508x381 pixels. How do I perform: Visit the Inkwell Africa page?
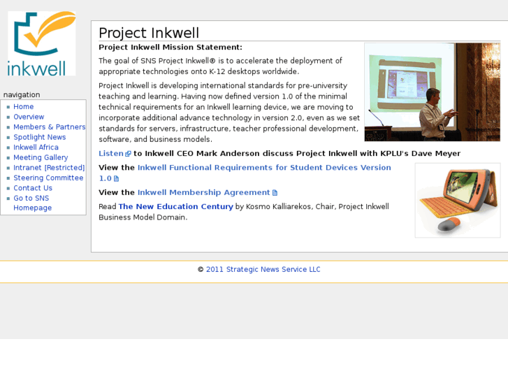coord(36,148)
